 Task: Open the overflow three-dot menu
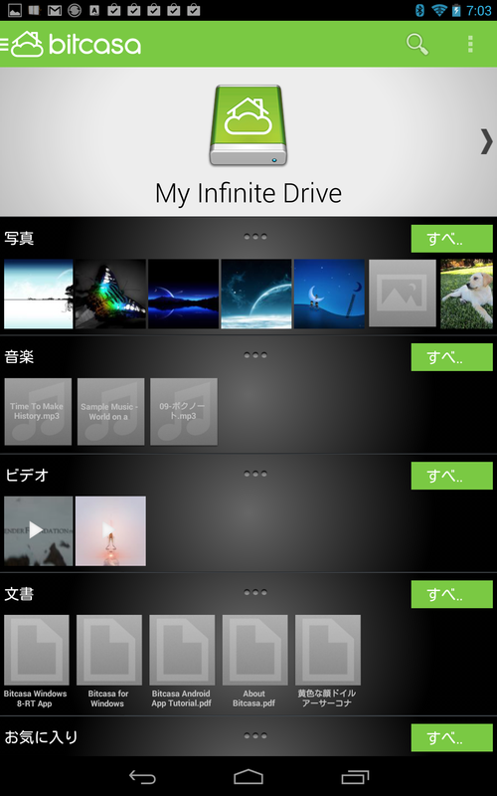(x=470, y=44)
